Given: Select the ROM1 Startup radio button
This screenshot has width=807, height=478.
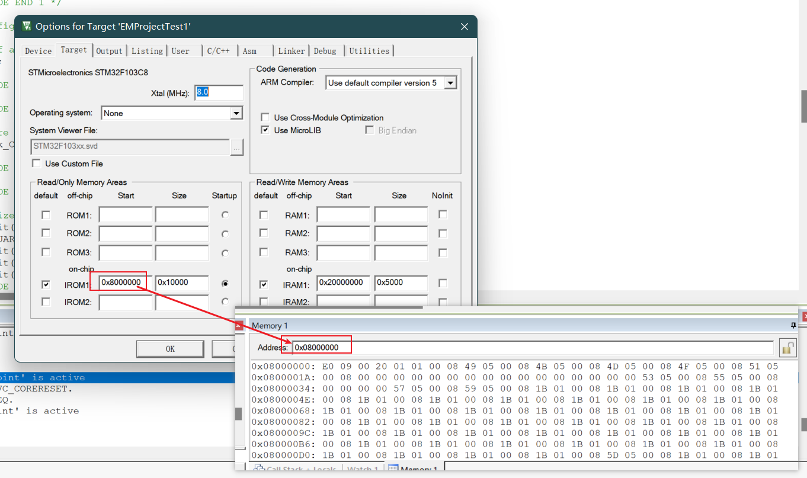Looking at the screenshot, I should tap(225, 215).
